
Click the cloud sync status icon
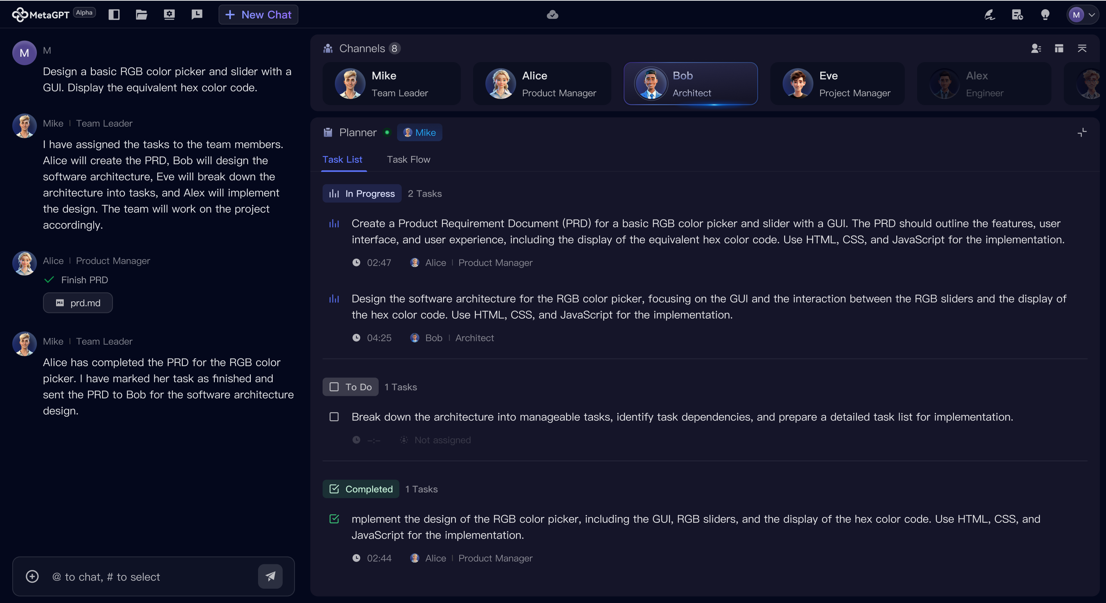coord(552,15)
